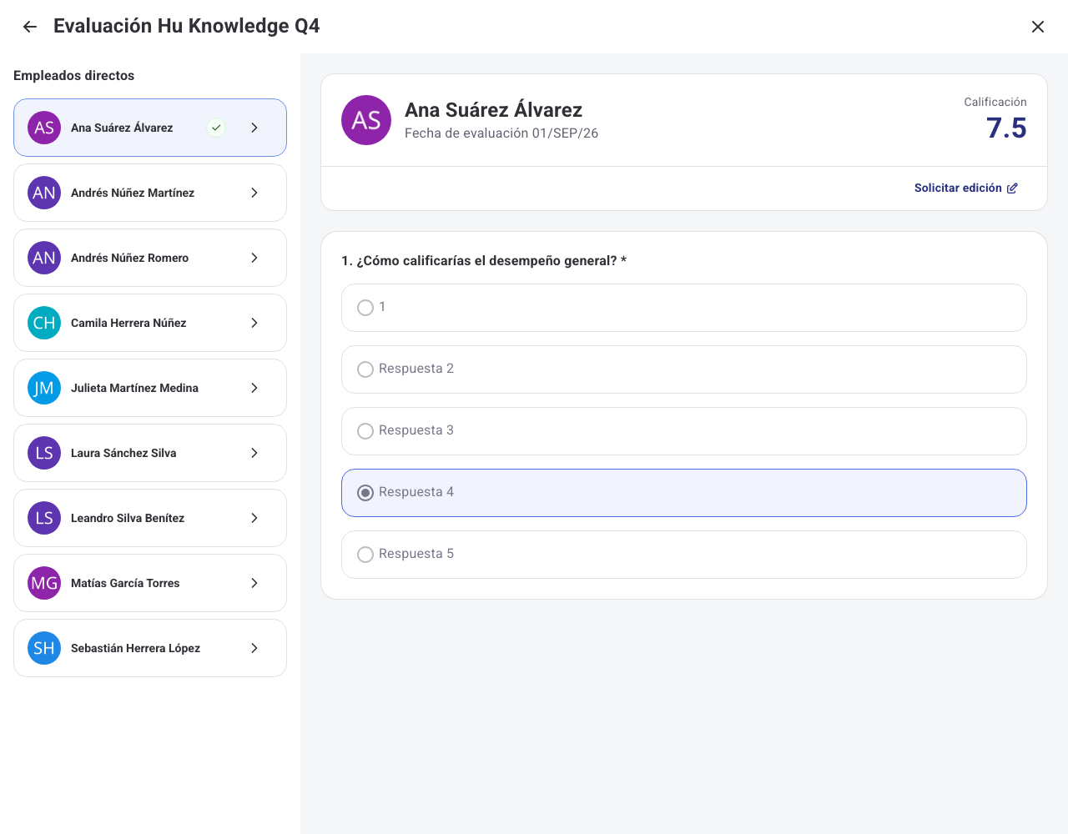Screen dimensions: 1068x834
Task: Select employee name Andrés Núñez Martínez
Action: [133, 193]
